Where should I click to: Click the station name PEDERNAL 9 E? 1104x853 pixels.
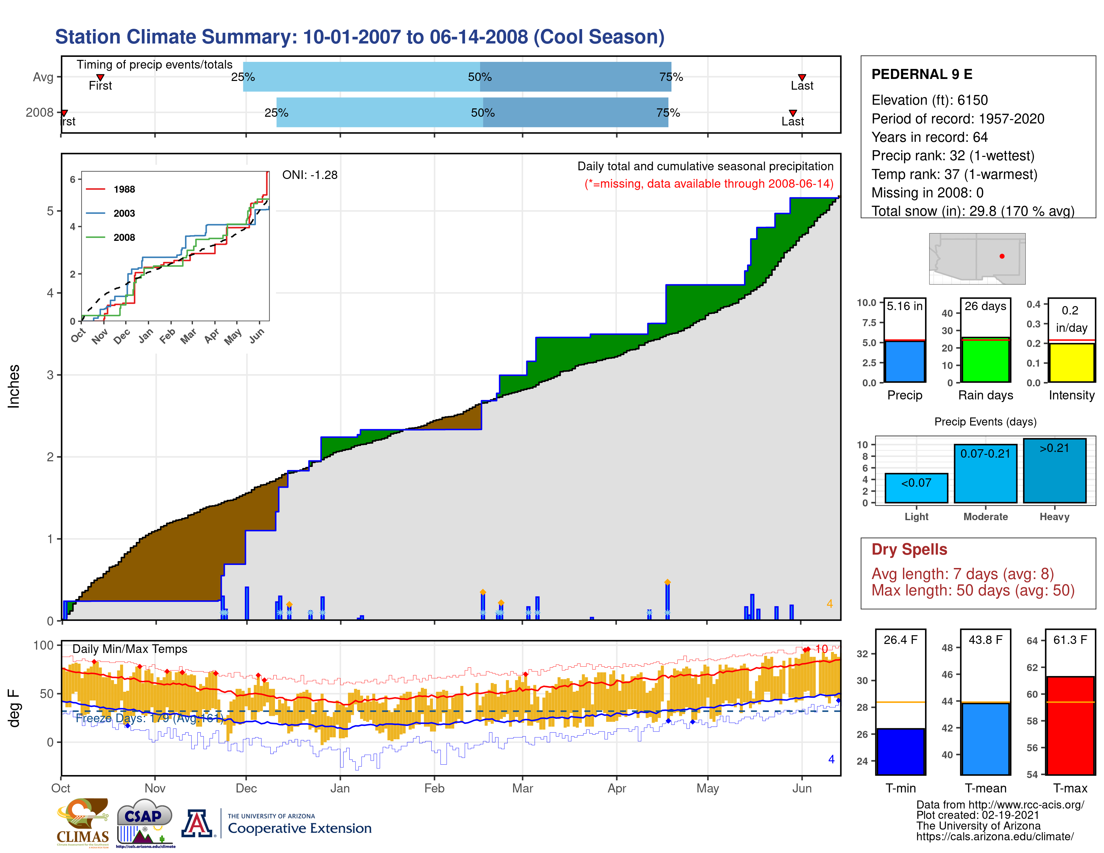pos(922,74)
